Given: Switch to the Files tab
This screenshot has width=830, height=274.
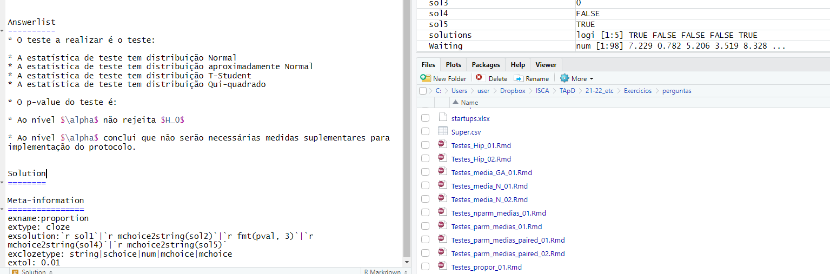Looking at the screenshot, I should [x=428, y=64].
